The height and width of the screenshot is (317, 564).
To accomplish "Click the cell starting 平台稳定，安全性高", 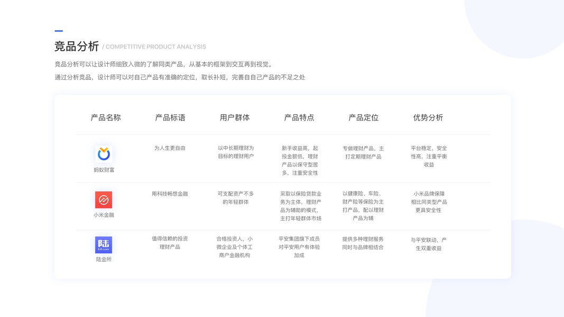I will tap(429, 156).
